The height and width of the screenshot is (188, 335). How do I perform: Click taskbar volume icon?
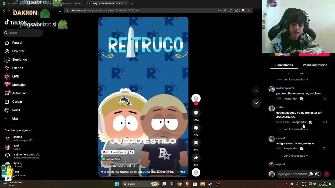(315, 184)
